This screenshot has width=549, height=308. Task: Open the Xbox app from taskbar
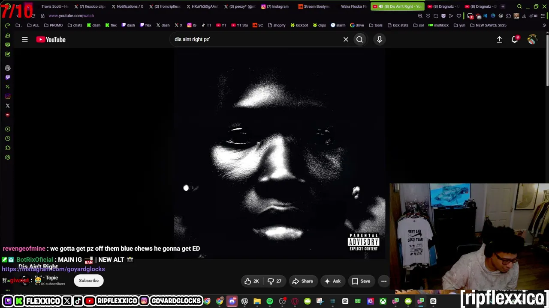[x=383, y=302]
